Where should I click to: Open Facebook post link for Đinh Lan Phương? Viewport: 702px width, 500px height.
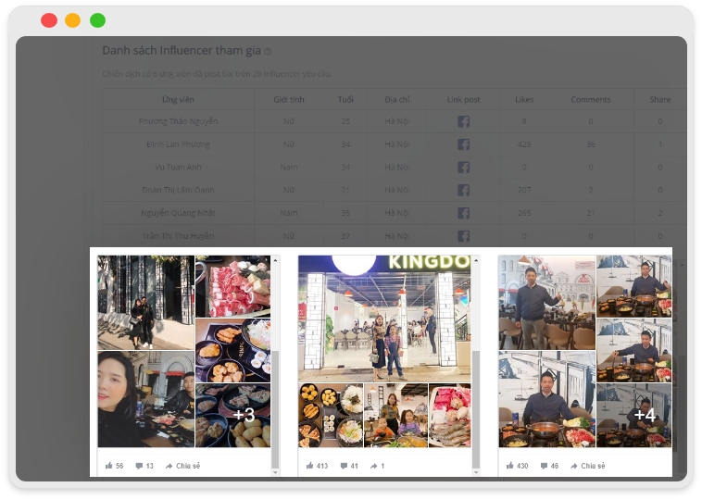[x=463, y=144]
